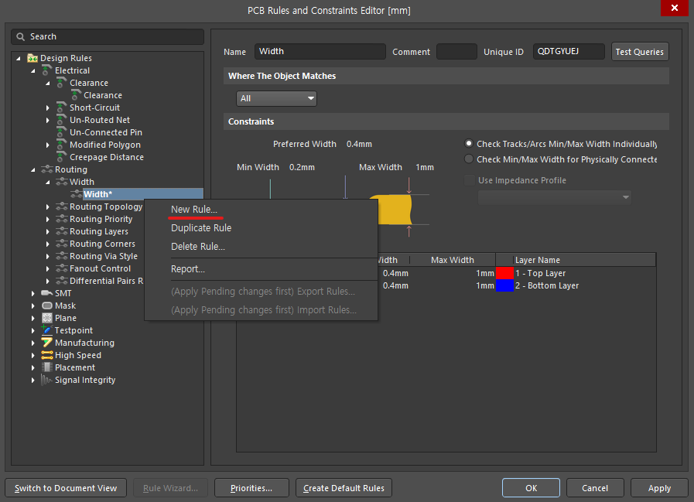This screenshot has width=694, height=502.
Task: Click the Differential Pairs Routing icon
Action: pos(62,281)
